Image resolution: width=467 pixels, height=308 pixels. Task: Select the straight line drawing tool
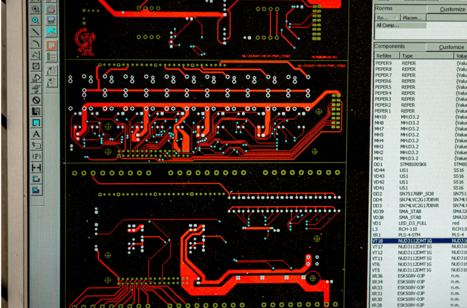click(36, 31)
